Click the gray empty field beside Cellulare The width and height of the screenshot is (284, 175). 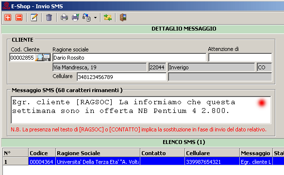[220, 77]
